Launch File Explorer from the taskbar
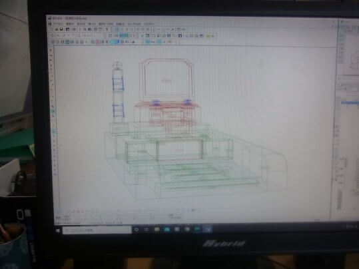The width and height of the screenshot is (359, 269). tap(157, 229)
